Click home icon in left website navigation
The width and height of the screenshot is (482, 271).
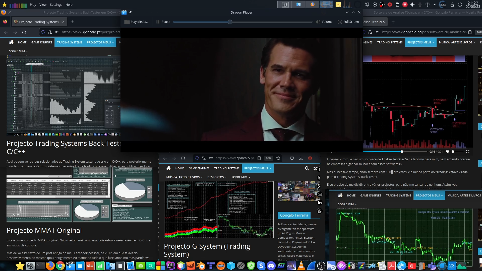(x=11, y=42)
